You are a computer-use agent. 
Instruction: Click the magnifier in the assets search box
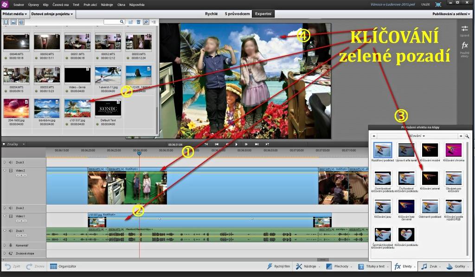(122, 22)
